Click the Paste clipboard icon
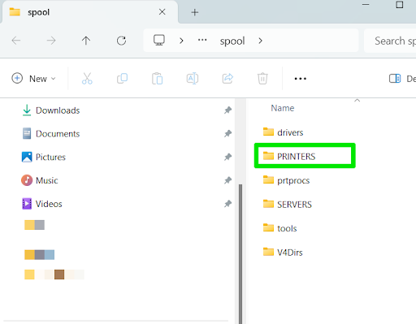This screenshot has width=416, height=324. (158, 79)
